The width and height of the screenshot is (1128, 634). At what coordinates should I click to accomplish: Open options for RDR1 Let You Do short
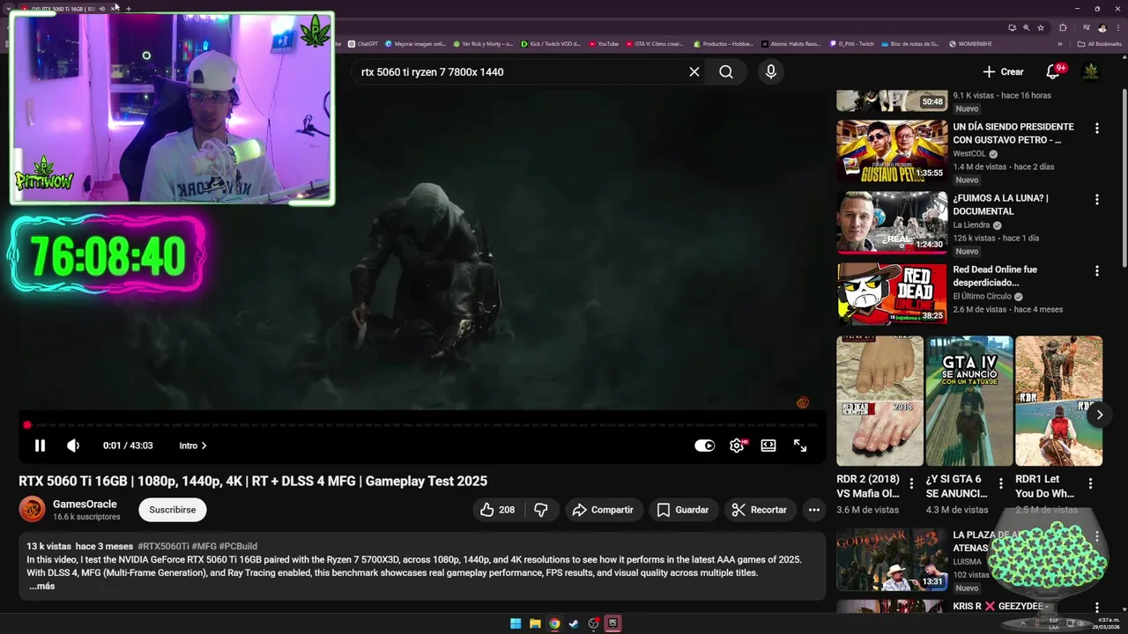pos(1090,483)
